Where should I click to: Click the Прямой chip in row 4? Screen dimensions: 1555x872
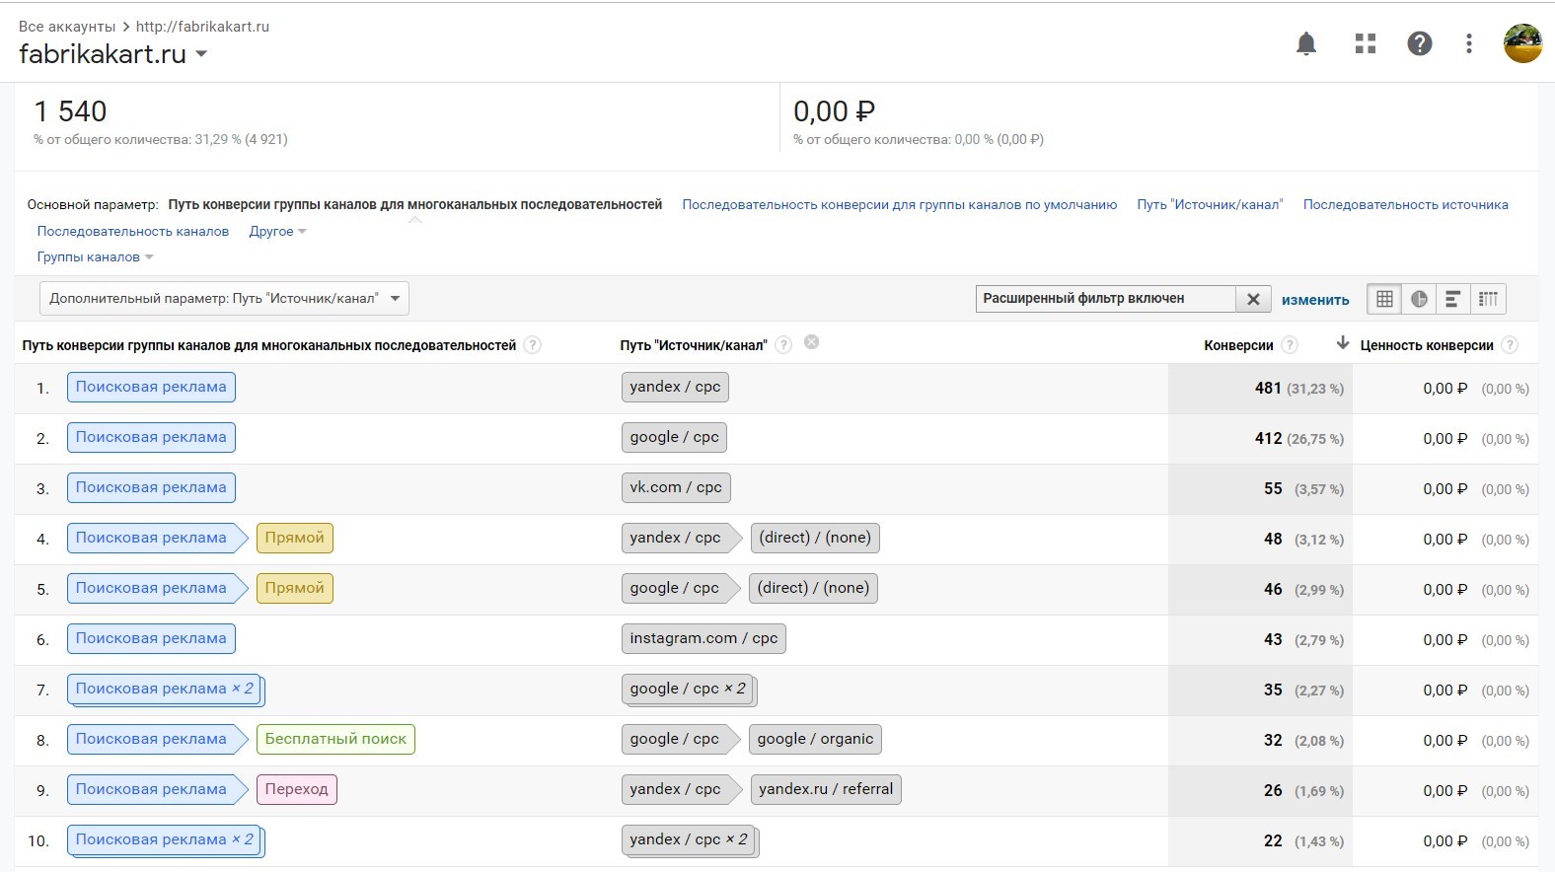click(x=294, y=538)
